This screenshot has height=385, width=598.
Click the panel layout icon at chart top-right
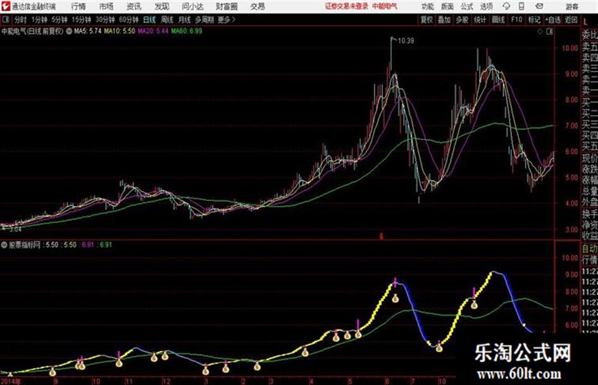549,32
